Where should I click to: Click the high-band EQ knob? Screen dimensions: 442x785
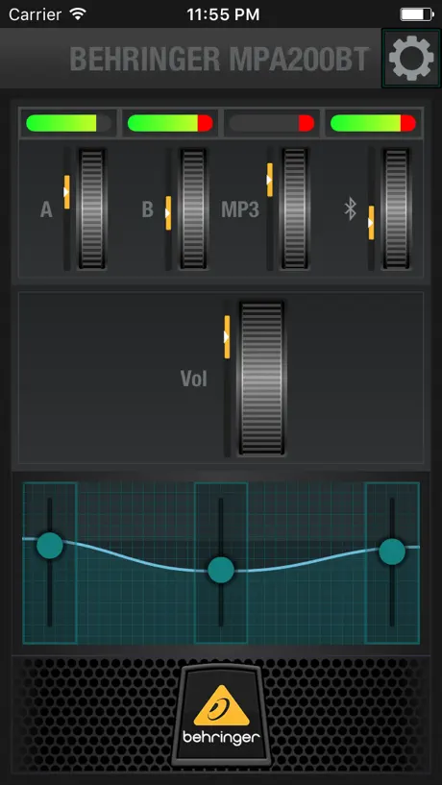click(392, 552)
